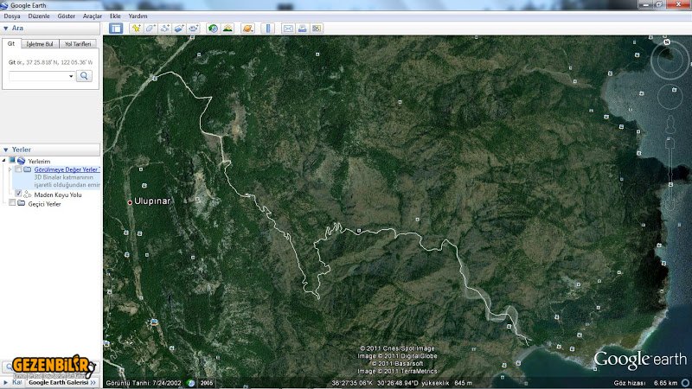Image resolution: width=692 pixels, height=389 pixels.
Task: Open the Ekle menu
Action: pos(115,16)
